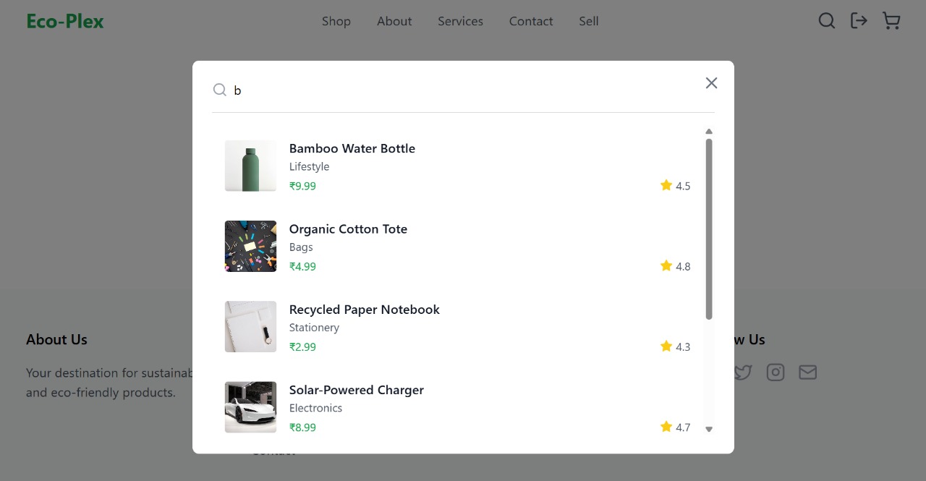This screenshot has width=926, height=481.
Task: Click the Twitter icon in footer
Action: pos(743,373)
